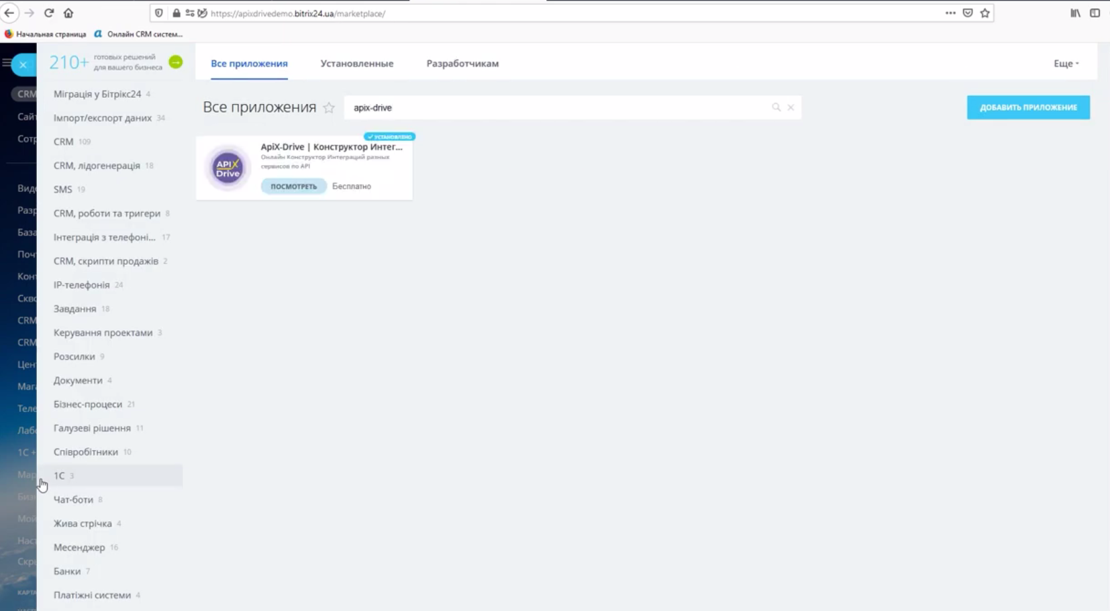
Task: Click the ПОСМОТРЕТЬ button on ApiX-Drive
Action: tap(293, 186)
